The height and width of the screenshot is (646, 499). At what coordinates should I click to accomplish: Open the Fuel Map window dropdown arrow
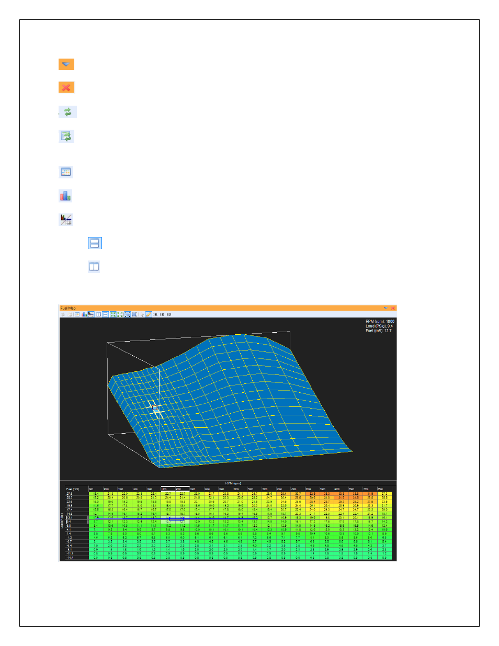(386, 308)
